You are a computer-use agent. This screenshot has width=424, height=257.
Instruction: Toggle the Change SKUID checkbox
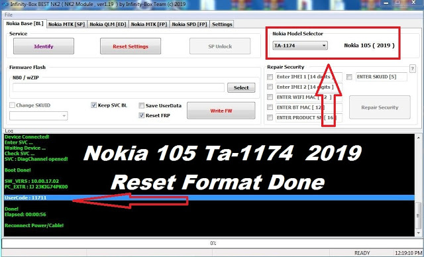12,105
